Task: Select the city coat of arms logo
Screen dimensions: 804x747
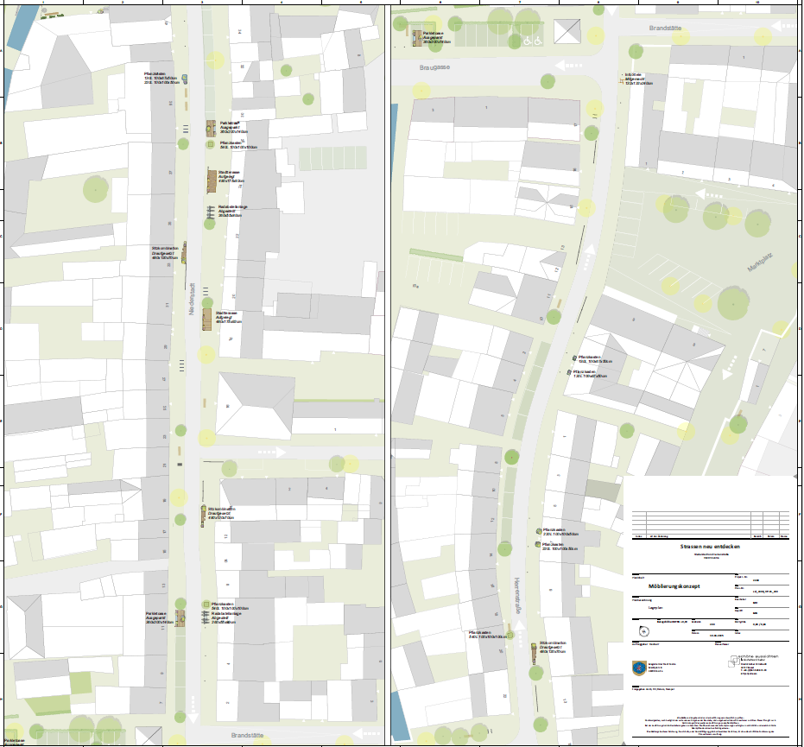Action: click(x=638, y=667)
